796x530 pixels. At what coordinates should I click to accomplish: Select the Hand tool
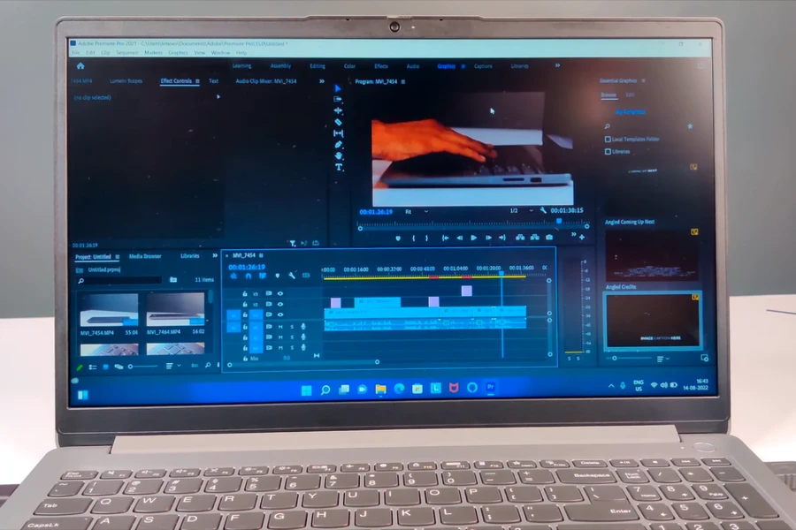tap(338, 156)
